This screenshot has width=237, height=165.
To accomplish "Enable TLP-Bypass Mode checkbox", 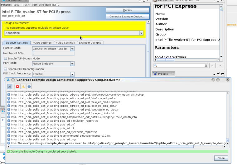I will pos(6,59).
